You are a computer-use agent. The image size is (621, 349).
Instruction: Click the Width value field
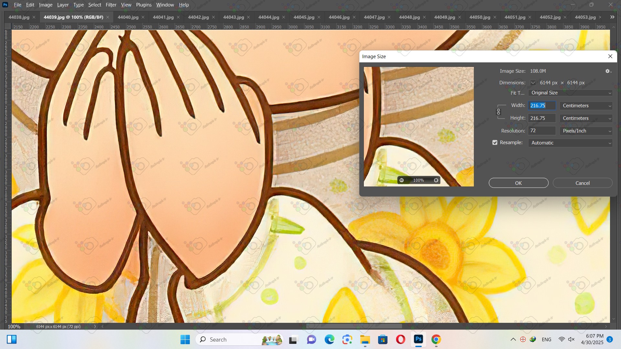(x=542, y=106)
